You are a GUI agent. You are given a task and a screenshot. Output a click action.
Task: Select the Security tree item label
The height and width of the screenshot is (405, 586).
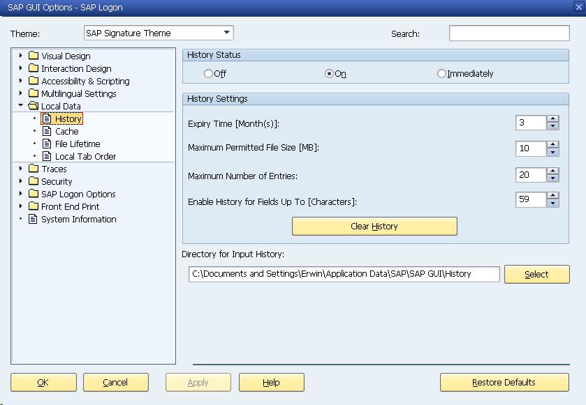pyautogui.click(x=57, y=182)
